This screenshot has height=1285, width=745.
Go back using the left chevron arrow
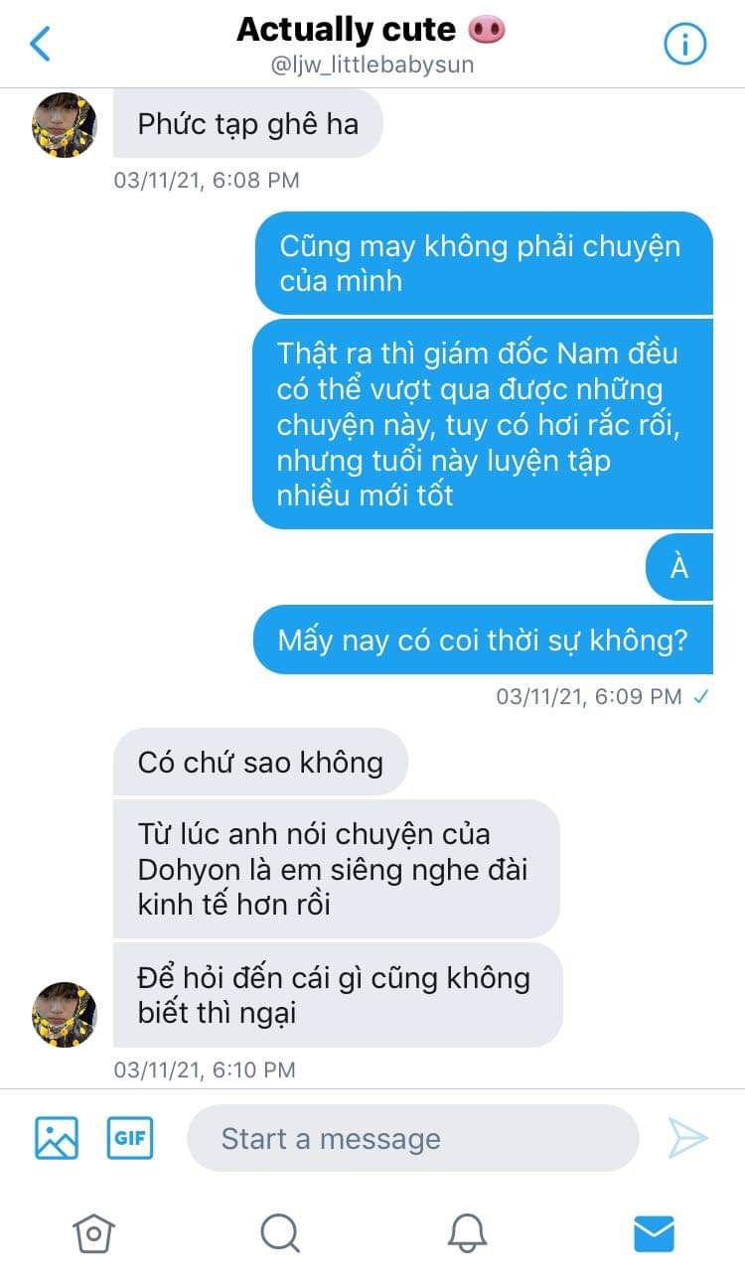40,44
